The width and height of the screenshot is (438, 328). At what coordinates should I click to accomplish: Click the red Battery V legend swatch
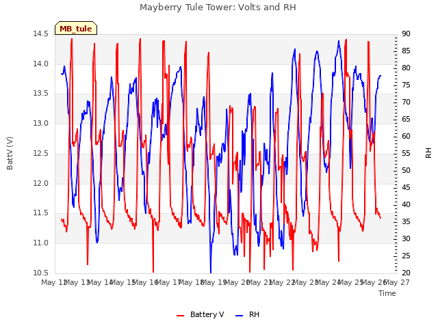[181, 316]
